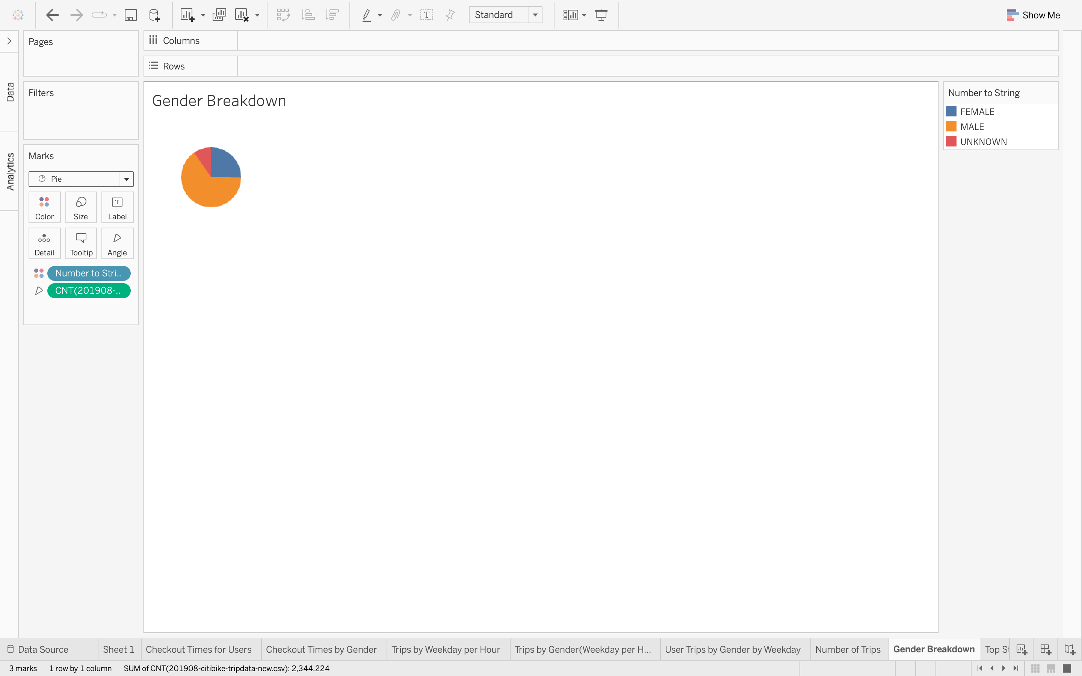Expand the collapsed side pane chevron
The width and height of the screenshot is (1082, 676).
pyautogui.click(x=9, y=41)
